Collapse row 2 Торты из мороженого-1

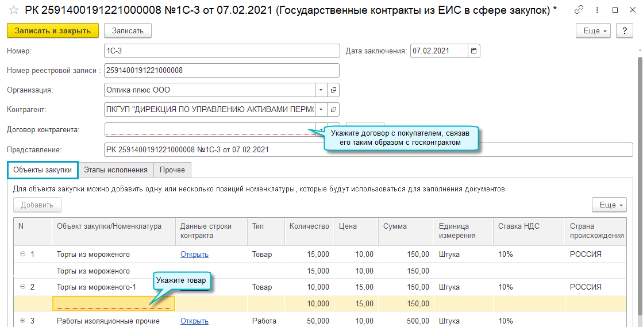tap(23, 287)
